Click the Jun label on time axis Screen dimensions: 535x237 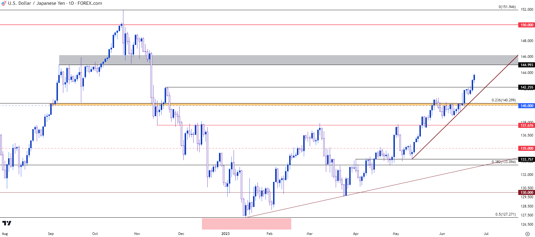[x=442, y=234]
